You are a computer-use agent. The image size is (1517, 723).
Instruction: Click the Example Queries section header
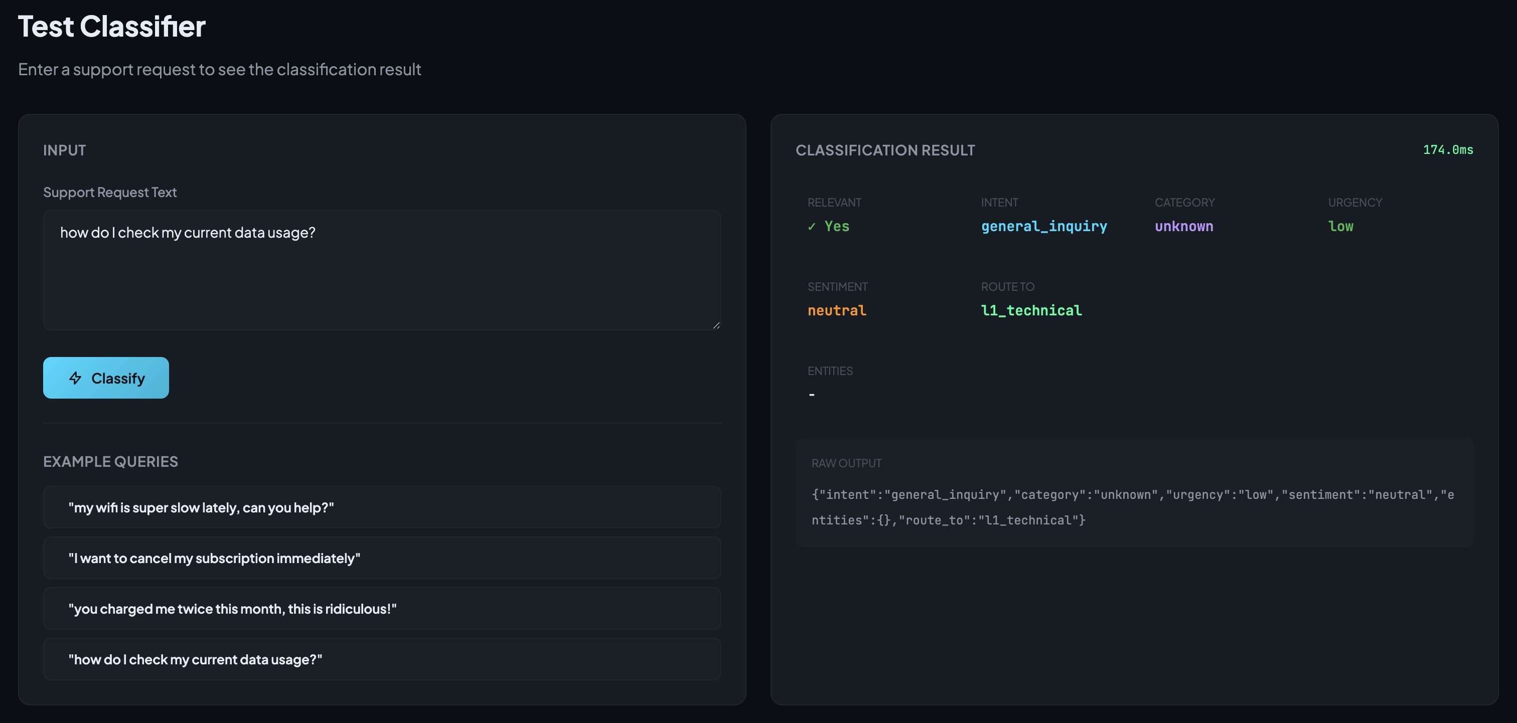[x=111, y=462]
